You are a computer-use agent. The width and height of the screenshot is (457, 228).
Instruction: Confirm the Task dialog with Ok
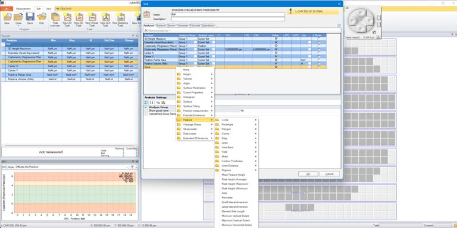(x=308, y=174)
